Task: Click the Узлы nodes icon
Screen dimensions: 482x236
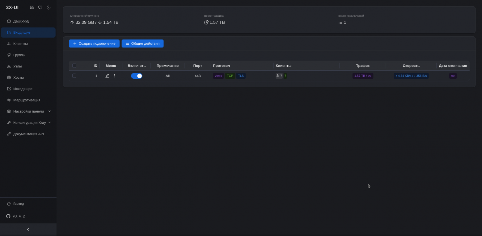Action: (9, 66)
